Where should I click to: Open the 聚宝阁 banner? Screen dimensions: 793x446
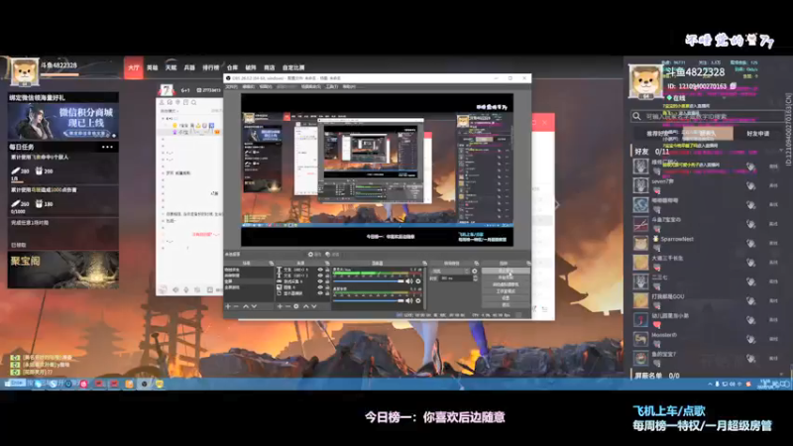coord(63,270)
